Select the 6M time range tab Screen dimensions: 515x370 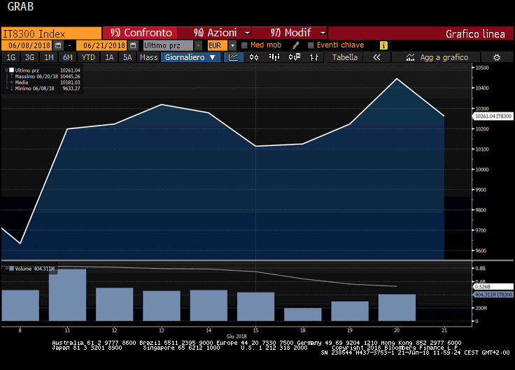click(x=67, y=57)
